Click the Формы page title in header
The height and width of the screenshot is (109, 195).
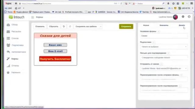pyautogui.click(x=39, y=17)
